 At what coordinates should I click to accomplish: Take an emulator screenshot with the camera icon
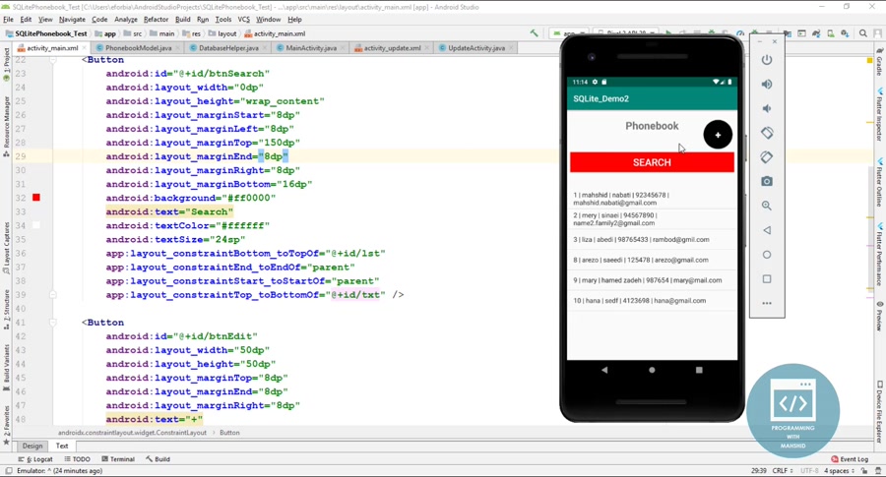767,182
